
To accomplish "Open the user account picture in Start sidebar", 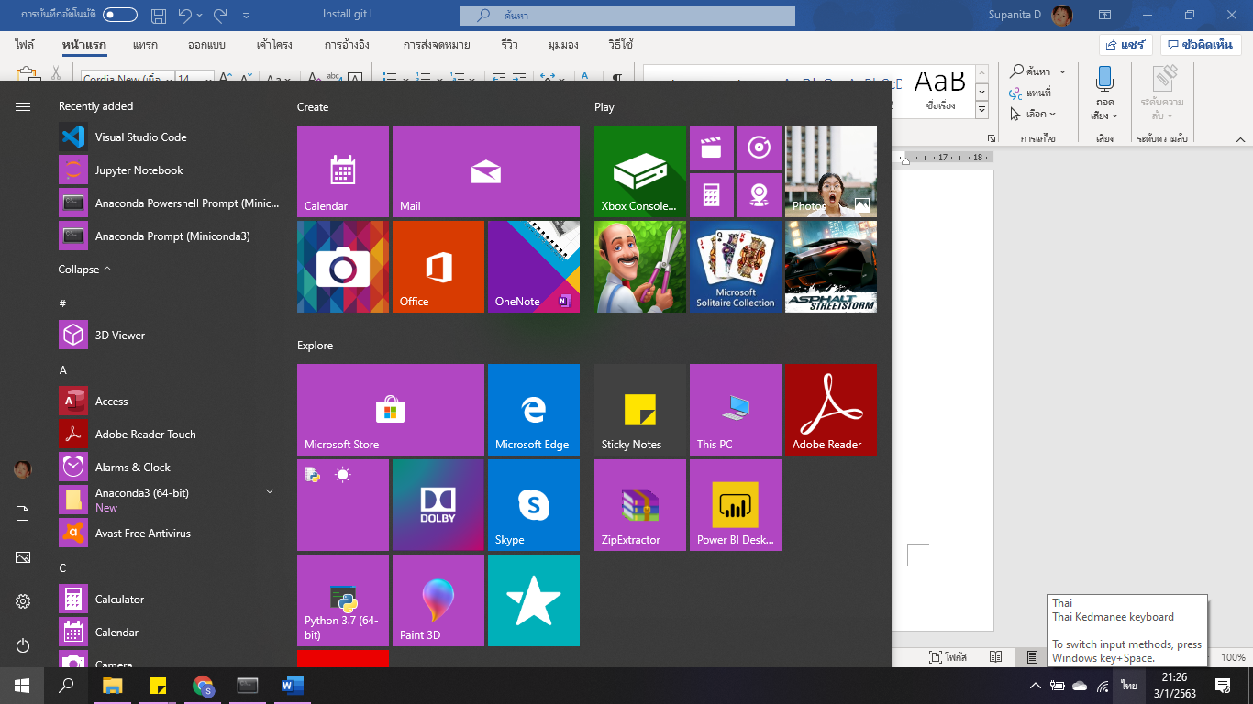I will (23, 469).
